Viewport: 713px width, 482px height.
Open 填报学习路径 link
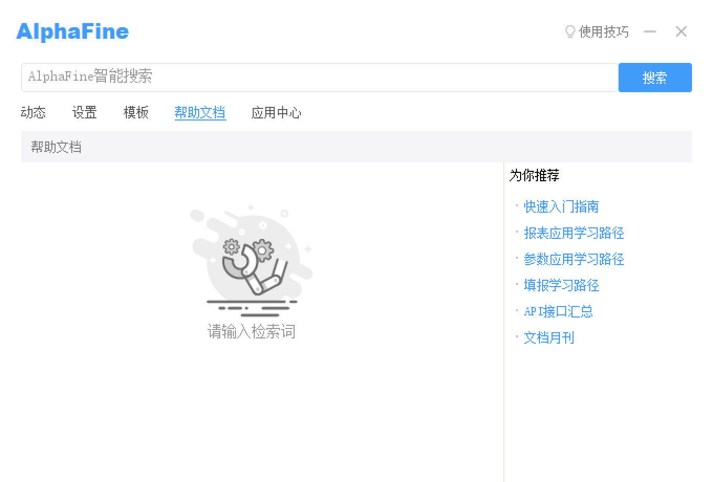pyautogui.click(x=561, y=286)
